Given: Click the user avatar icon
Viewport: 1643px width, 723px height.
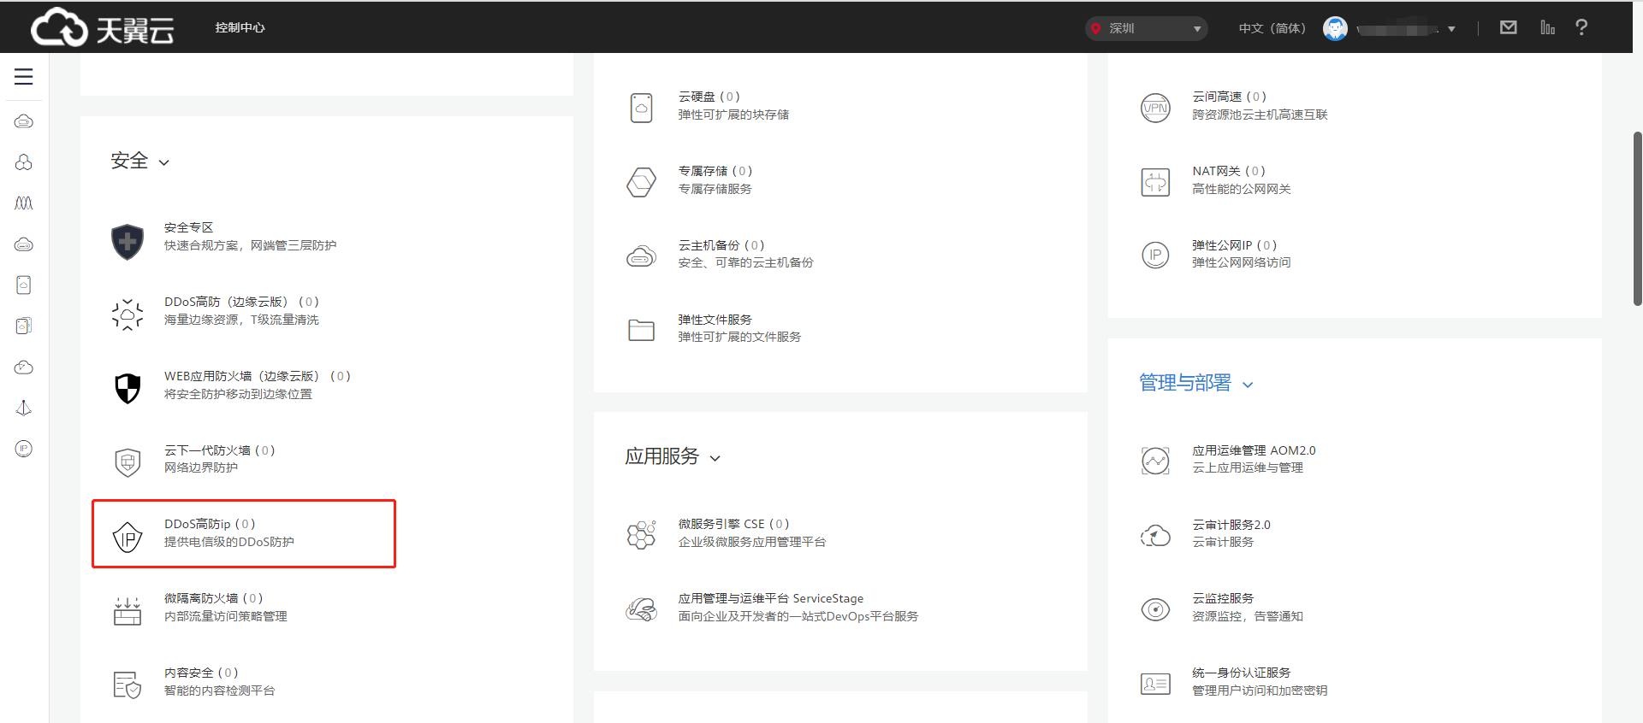Looking at the screenshot, I should point(1335,28).
